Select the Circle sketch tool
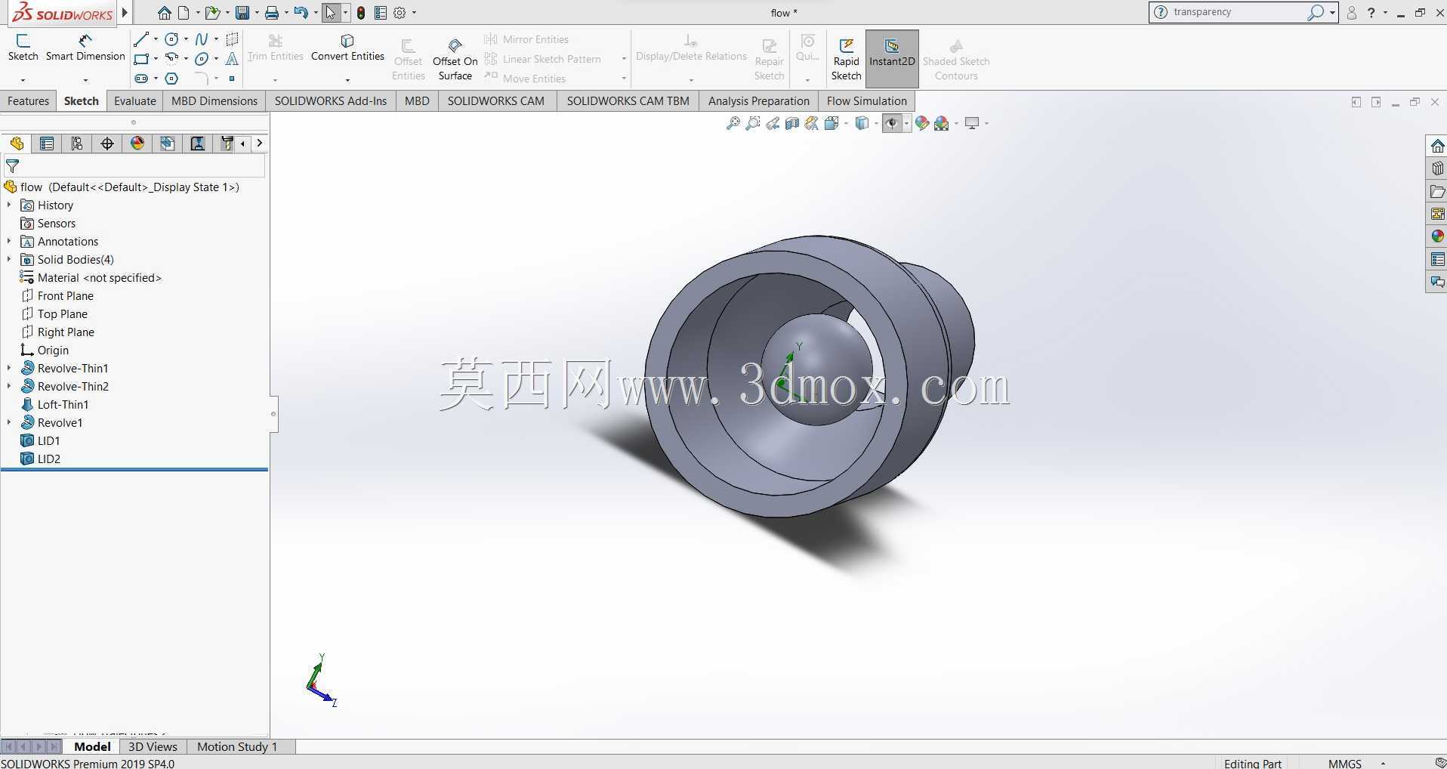1447x769 pixels. click(172, 39)
